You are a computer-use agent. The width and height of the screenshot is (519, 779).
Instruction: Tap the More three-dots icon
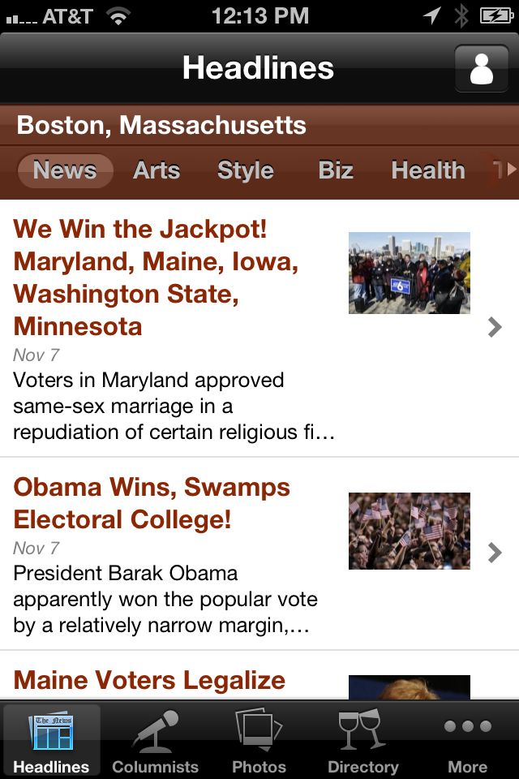click(x=467, y=727)
